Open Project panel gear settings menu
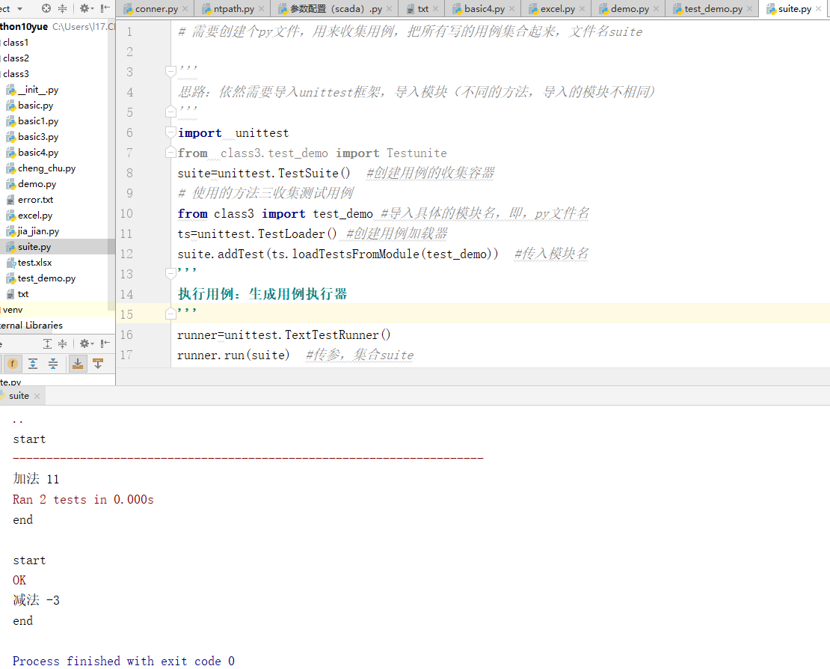The height and width of the screenshot is (669, 830). pos(86,8)
